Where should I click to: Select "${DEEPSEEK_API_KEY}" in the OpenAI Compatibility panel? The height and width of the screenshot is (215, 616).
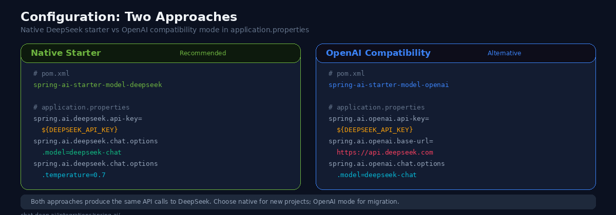[x=375, y=130]
